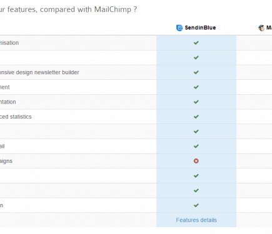The width and height of the screenshot is (272, 234).
Task: Select the advanced statistics row label
Action: pos(16,117)
